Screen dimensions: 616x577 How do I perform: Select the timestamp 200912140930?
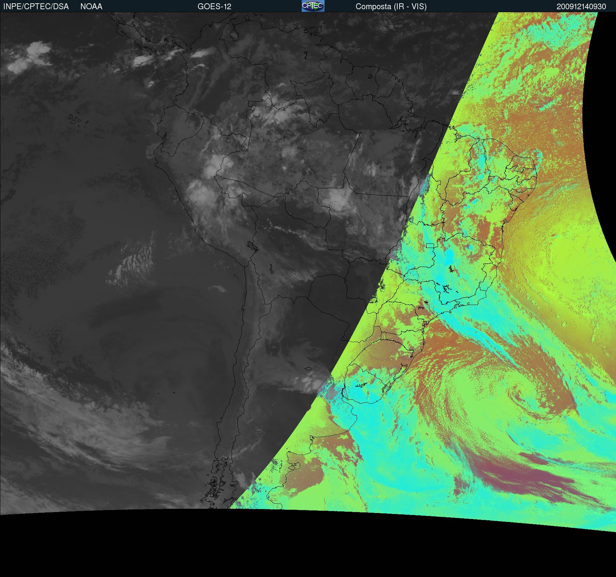[581, 7]
